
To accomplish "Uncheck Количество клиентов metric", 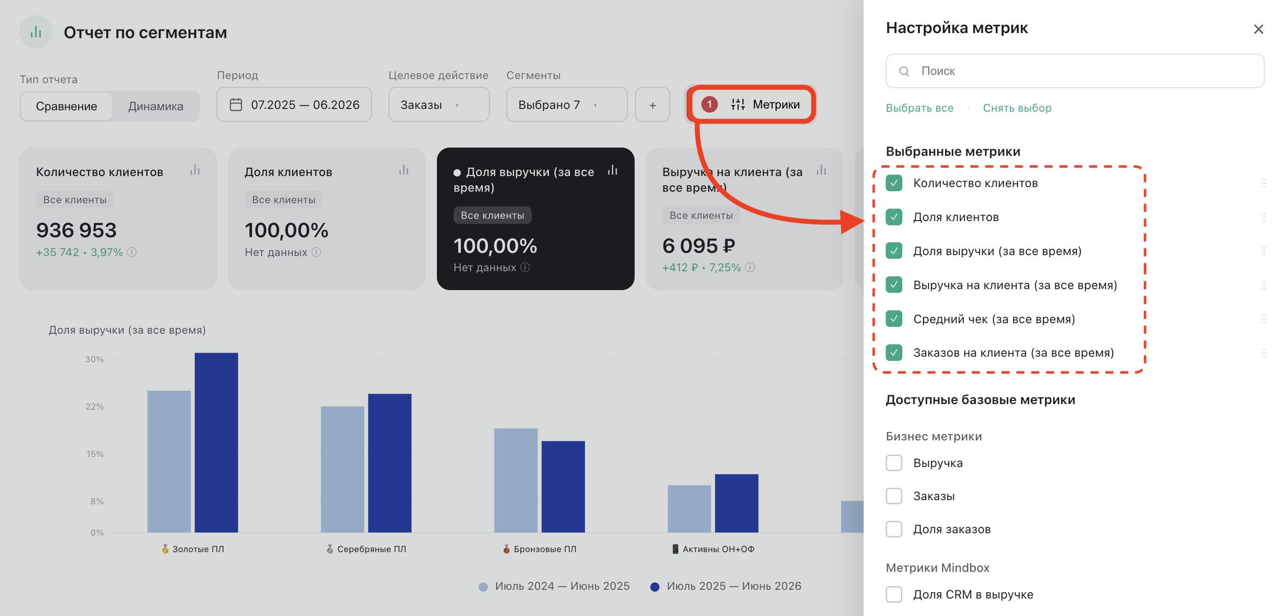I will [894, 183].
